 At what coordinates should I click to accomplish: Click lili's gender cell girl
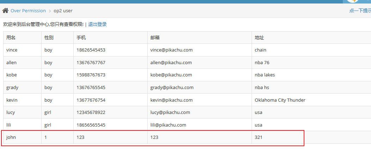coord(48,125)
